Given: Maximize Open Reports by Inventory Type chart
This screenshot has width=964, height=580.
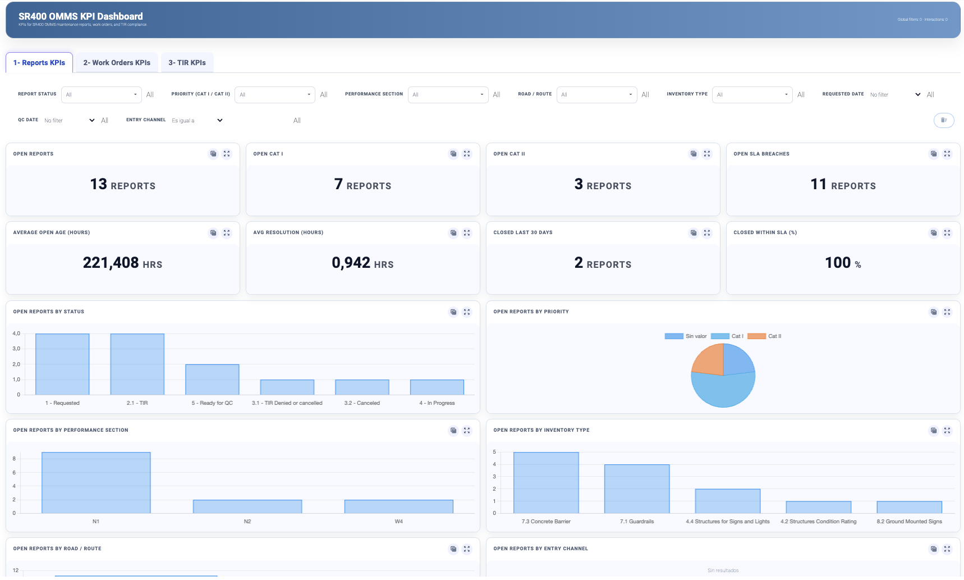Looking at the screenshot, I should pyautogui.click(x=947, y=431).
